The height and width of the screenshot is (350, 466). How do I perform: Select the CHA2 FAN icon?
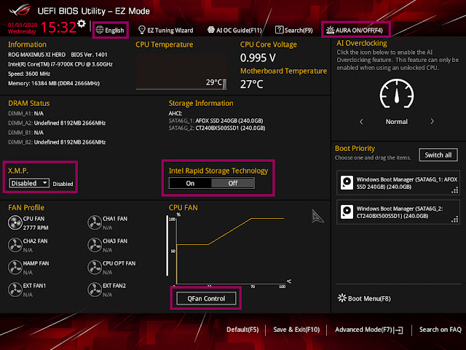tap(15, 245)
